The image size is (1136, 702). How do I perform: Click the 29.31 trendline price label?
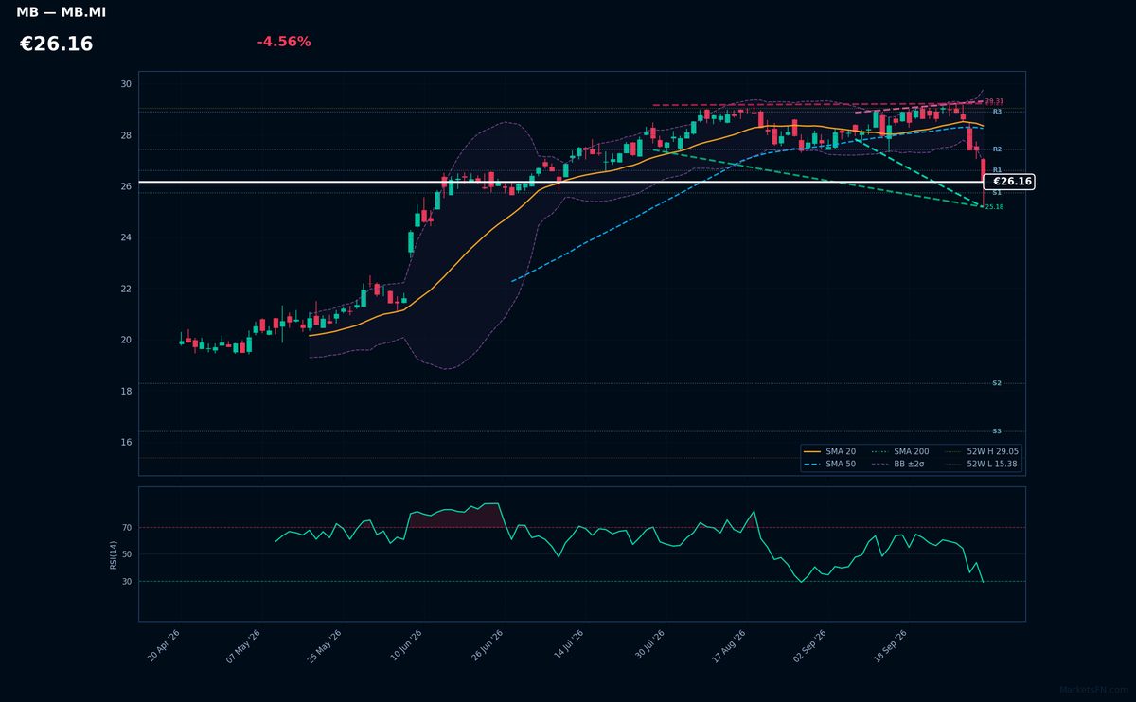(994, 101)
